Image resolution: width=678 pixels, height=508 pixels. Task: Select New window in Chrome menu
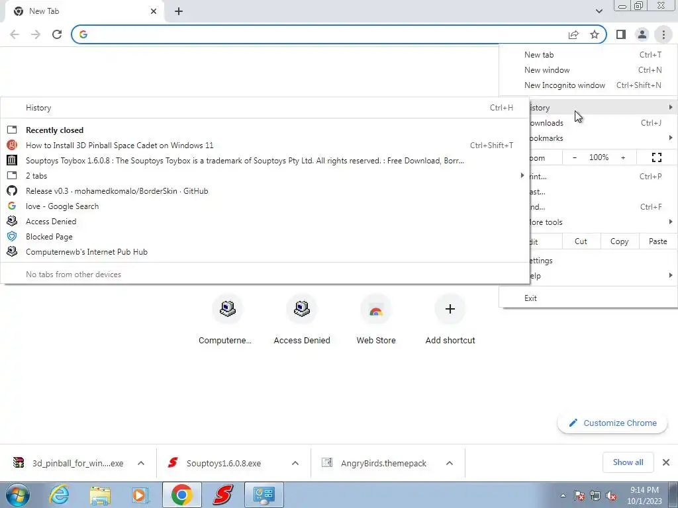coord(588,70)
